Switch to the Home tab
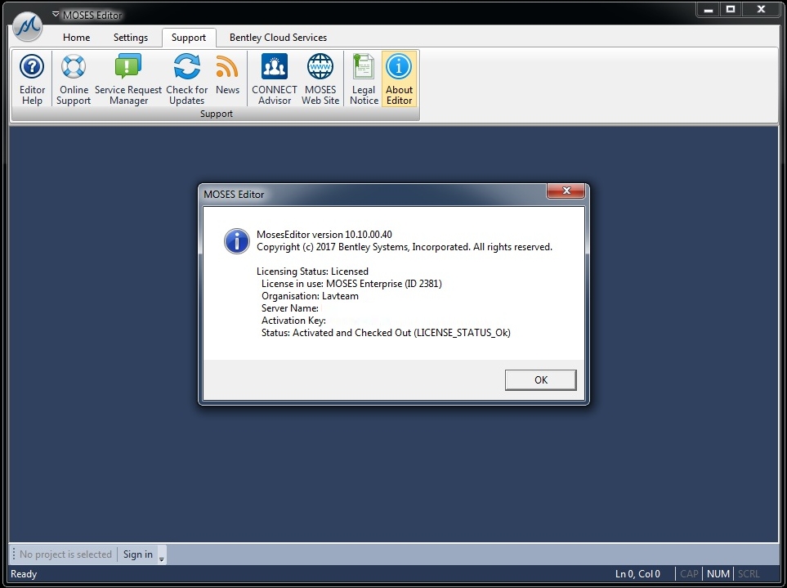This screenshot has width=787, height=588. click(76, 38)
